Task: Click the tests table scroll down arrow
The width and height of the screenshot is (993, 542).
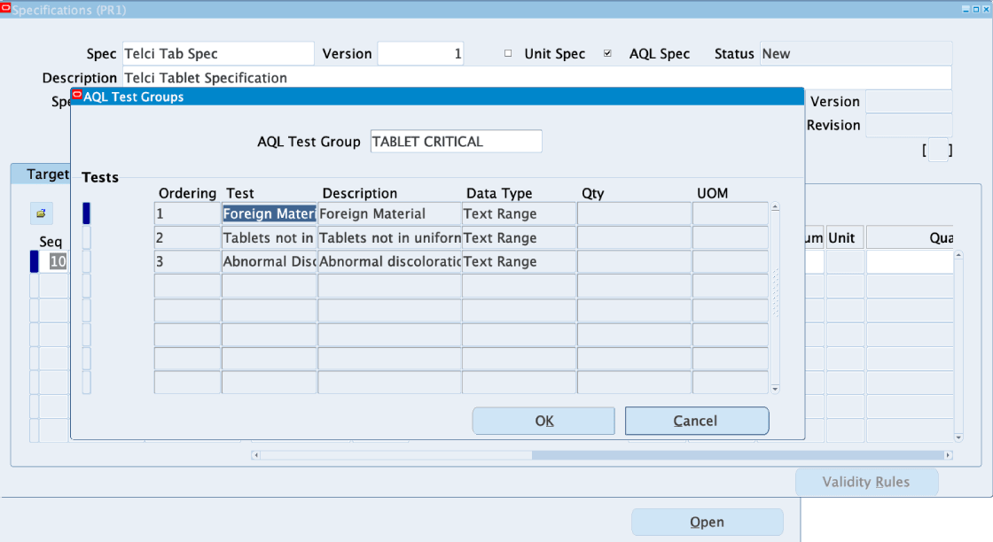Action: pos(775,389)
